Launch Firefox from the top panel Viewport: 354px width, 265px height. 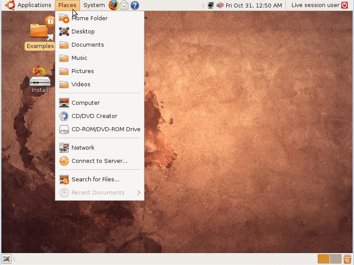tap(114, 5)
